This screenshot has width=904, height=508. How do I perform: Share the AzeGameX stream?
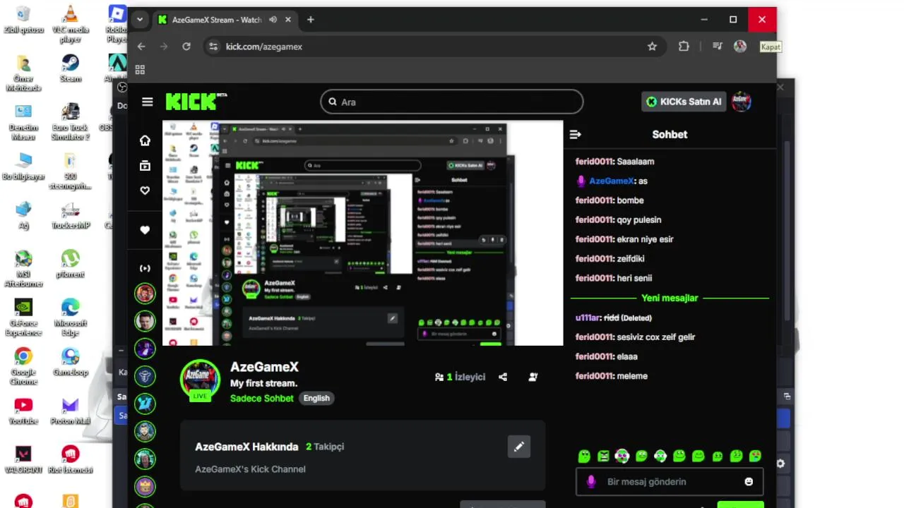pyautogui.click(x=503, y=377)
